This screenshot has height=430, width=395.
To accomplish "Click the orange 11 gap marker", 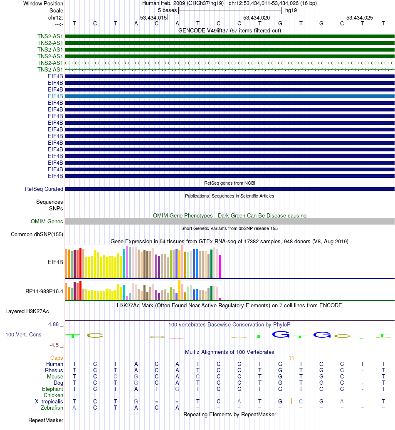I will click(x=291, y=358).
